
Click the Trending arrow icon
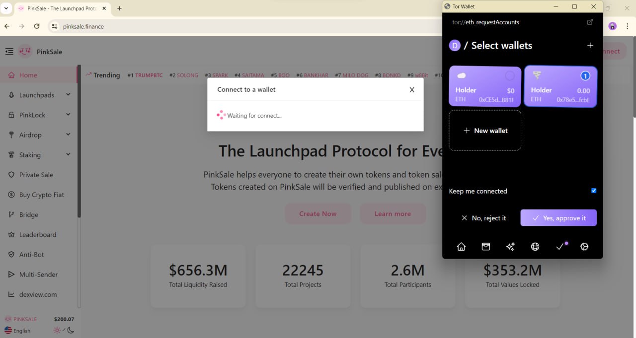click(x=88, y=74)
